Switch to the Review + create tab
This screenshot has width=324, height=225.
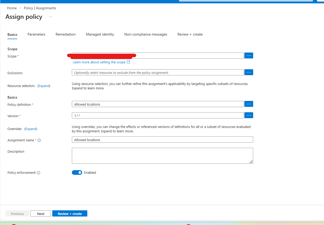point(190,34)
